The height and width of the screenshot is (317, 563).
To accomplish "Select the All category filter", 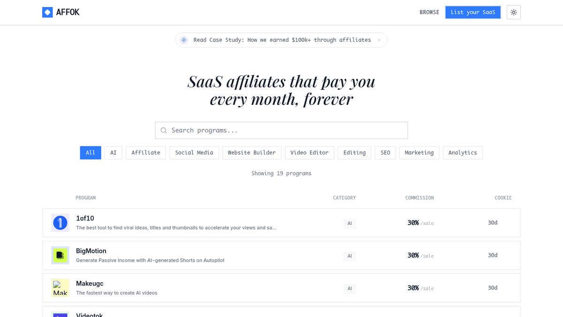I will coord(91,153).
